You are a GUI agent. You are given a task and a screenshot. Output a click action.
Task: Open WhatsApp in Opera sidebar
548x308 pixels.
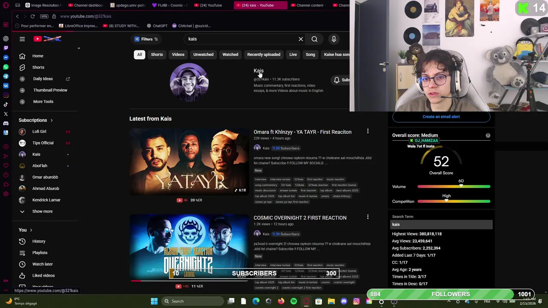point(6,67)
